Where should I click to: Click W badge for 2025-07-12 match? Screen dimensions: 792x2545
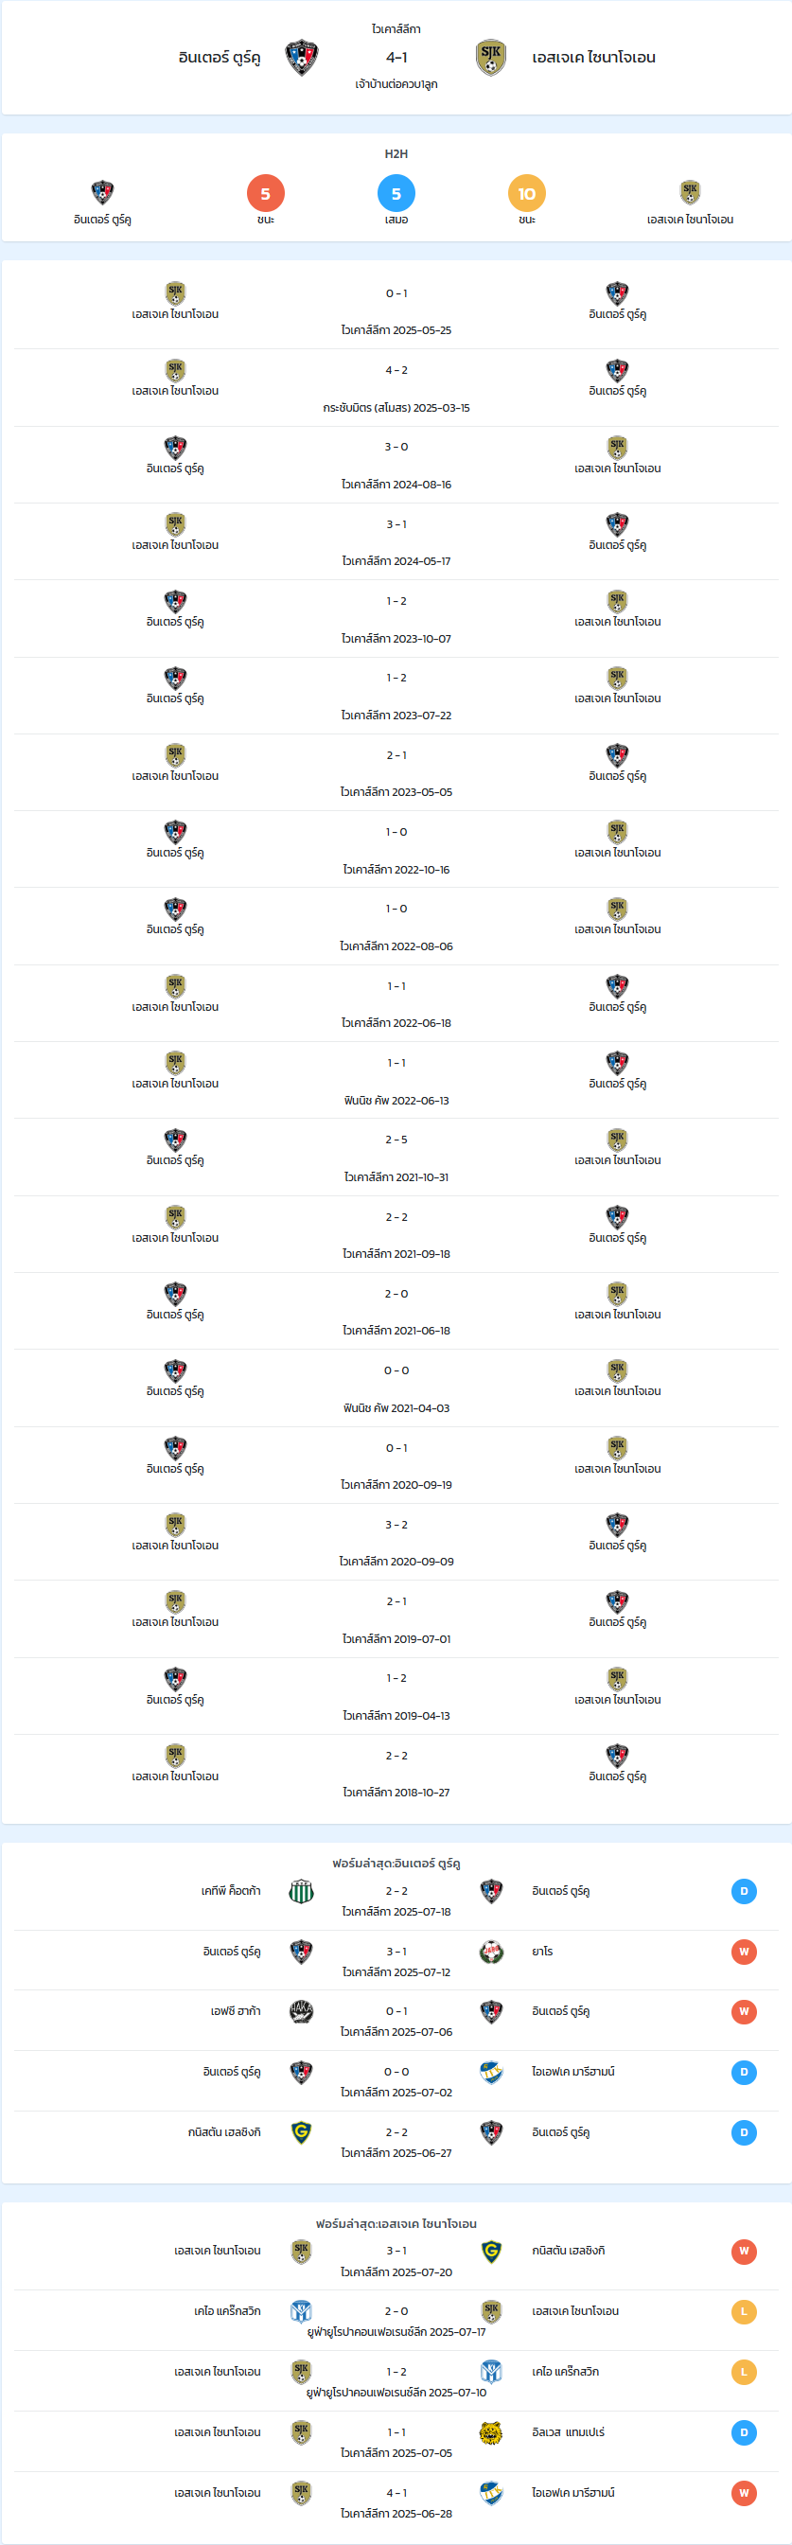coord(744,1952)
